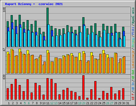Image resolution: width=136 pixels, height=106 pixels.
Task: Click the red kB bar for day 30
Action: tap(123, 94)
